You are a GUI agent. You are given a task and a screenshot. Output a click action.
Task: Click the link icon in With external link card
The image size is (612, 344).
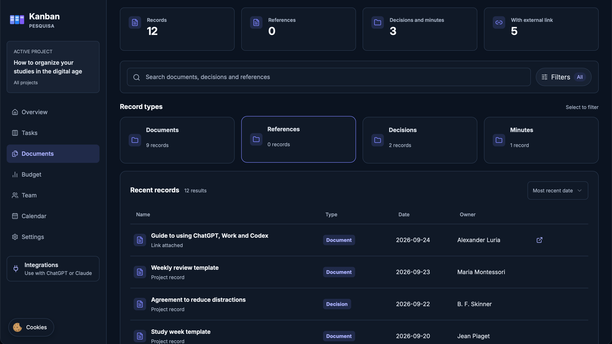click(x=499, y=22)
